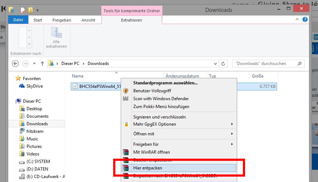Open the quick access toolbar customize dropdown
This screenshot has height=182, width=318.
coord(37,10)
